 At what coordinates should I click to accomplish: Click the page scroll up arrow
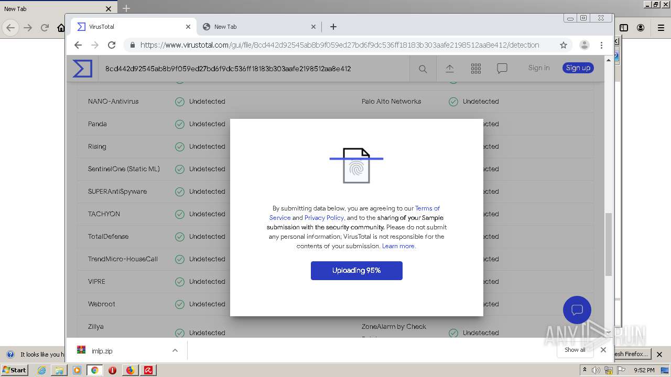pyautogui.click(x=609, y=60)
